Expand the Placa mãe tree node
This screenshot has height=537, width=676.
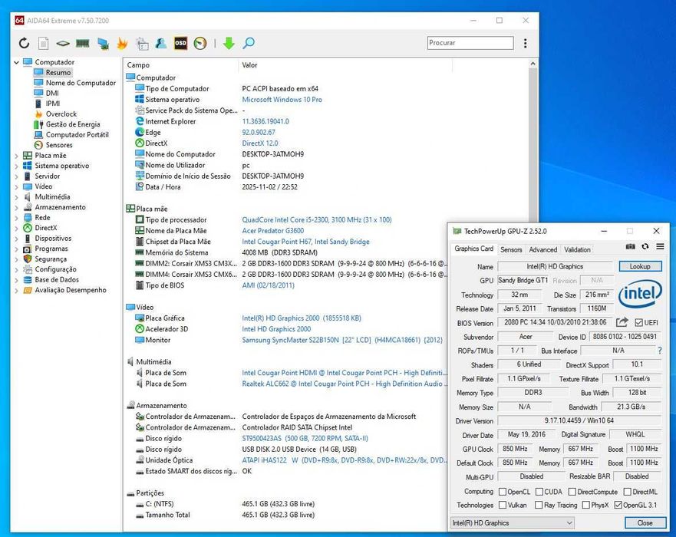[16, 156]
